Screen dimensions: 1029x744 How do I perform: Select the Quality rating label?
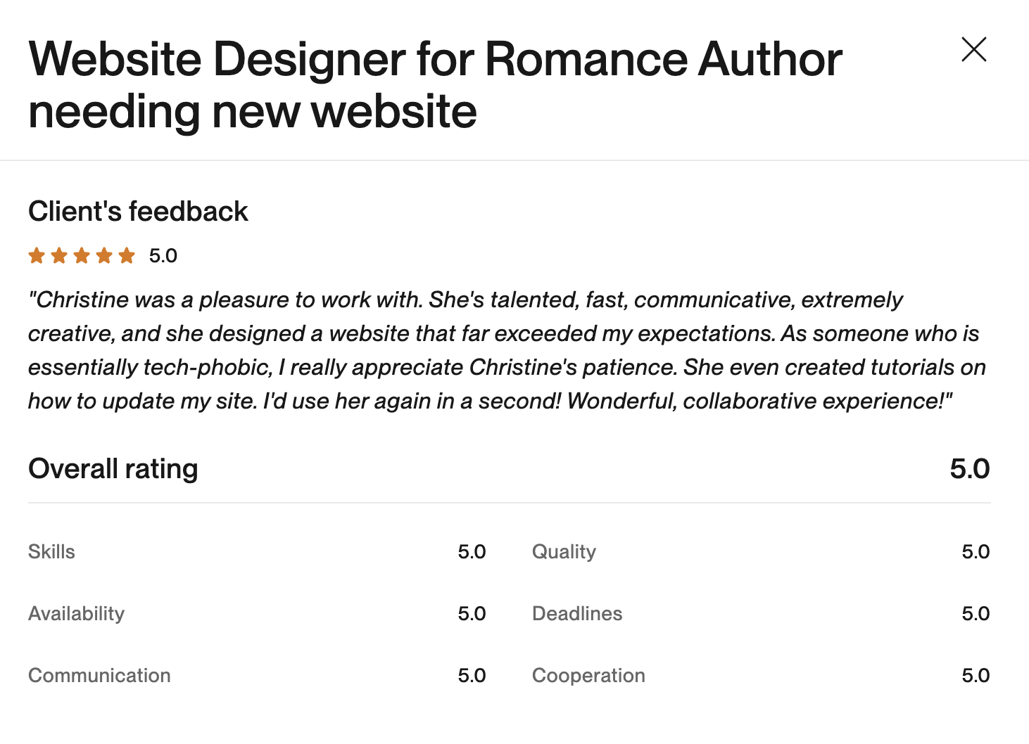(x=564, y=552)
